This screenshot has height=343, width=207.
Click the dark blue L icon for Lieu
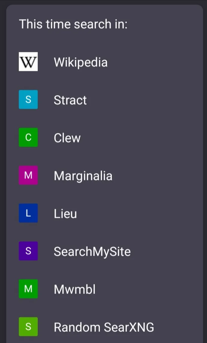[28, 213]
